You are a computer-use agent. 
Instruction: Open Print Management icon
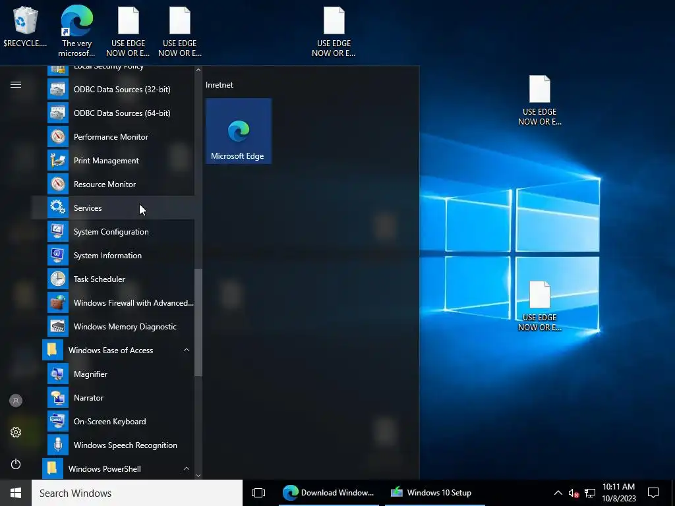point(58,161)
